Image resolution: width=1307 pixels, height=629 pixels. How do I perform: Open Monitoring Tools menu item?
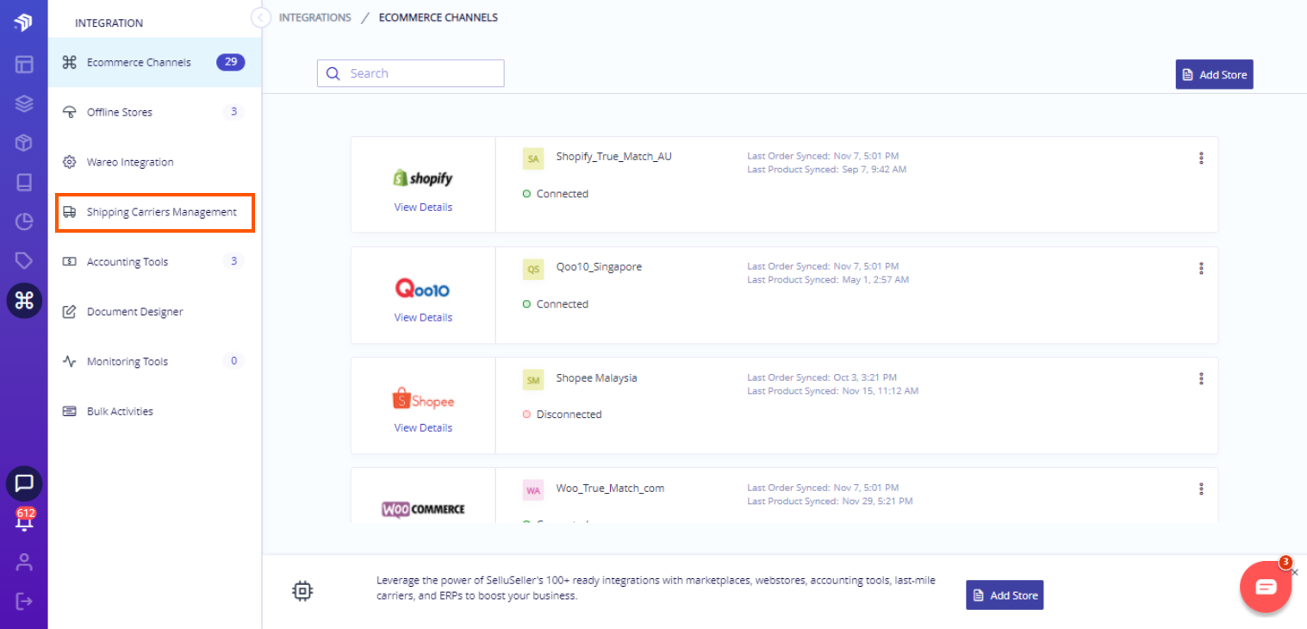click(155, 362)
